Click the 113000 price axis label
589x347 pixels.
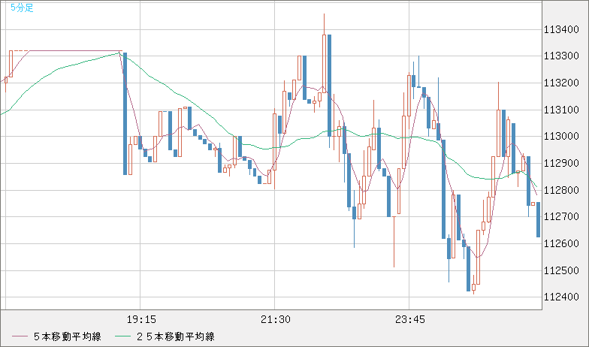click(561, 137)
